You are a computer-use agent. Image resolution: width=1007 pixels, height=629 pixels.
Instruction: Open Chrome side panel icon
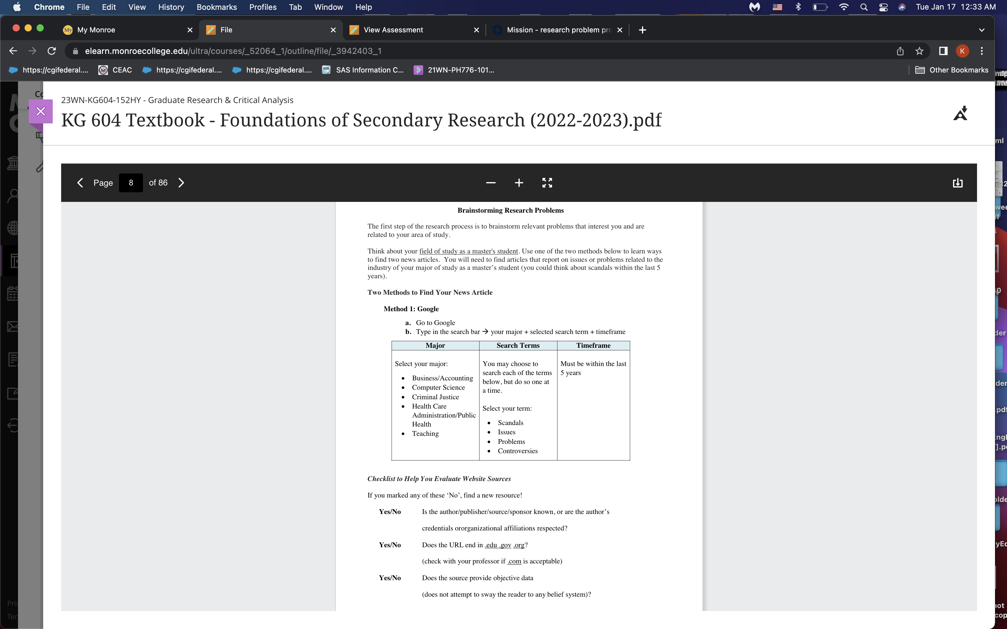pos(943,51)
